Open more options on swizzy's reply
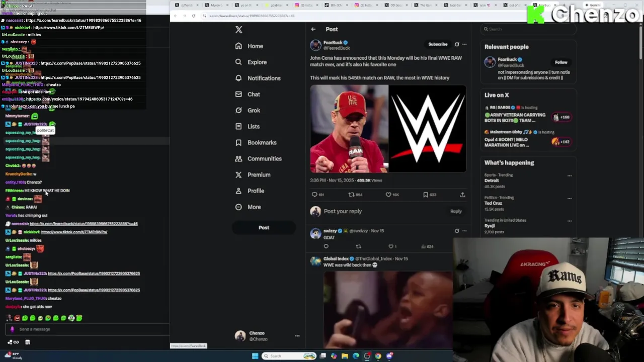 464,231
